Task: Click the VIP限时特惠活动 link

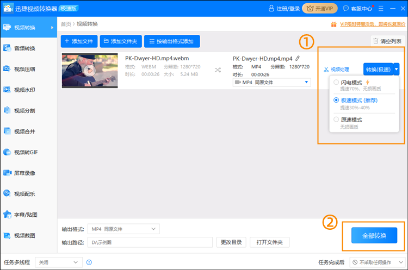Action: pyautogui.click(x=373, y=24)
